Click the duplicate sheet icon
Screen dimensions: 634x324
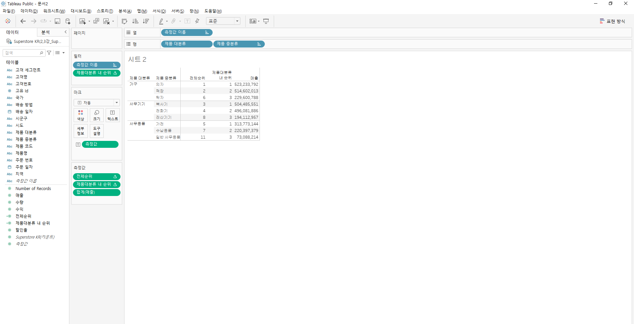(x=96, y=21)
